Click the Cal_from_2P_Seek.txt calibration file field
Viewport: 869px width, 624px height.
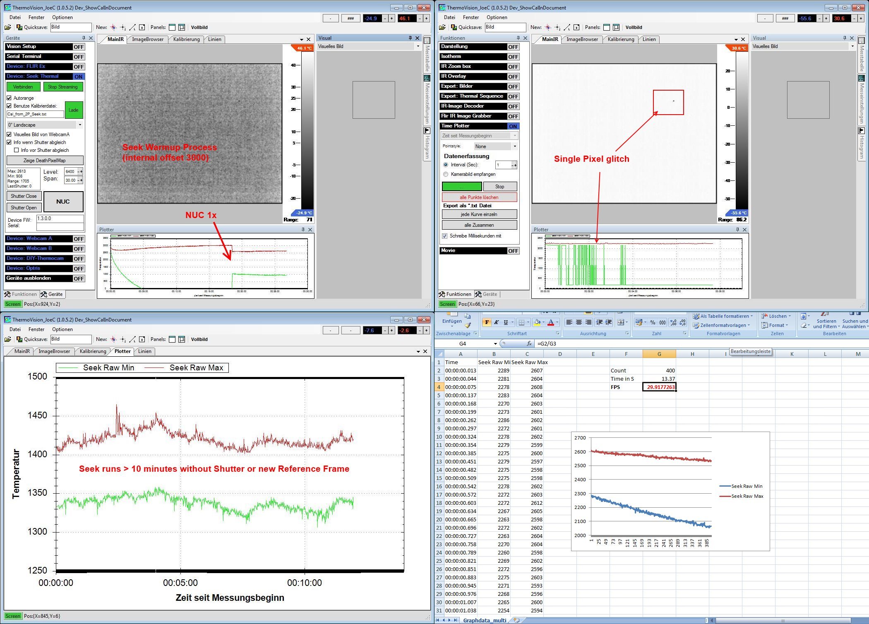(x=35, y=114)
